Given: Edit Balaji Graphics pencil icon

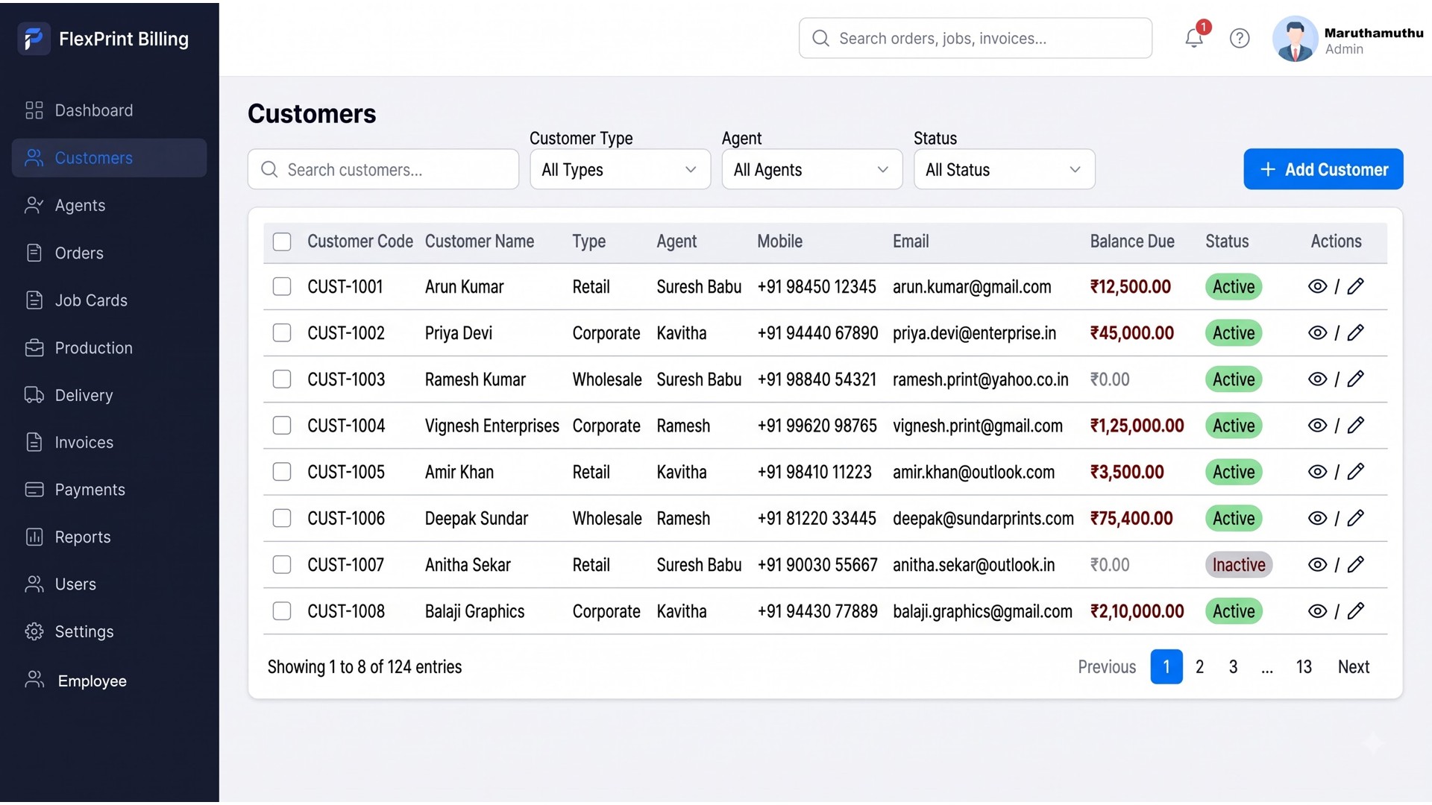Looking at the screenshot, I should point(1356,611).
